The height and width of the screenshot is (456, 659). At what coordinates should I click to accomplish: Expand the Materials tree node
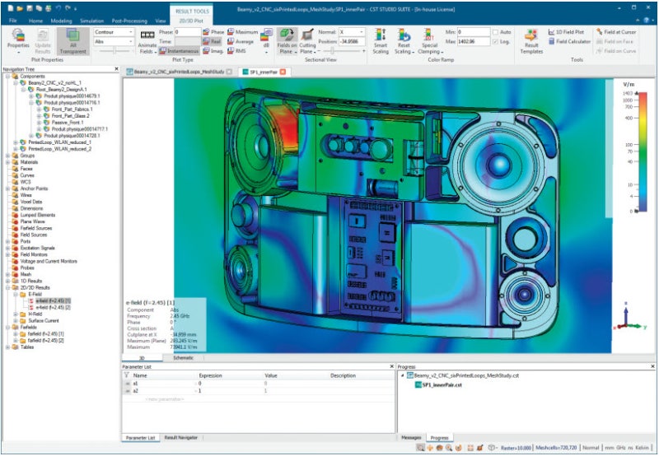click(7, 162)
